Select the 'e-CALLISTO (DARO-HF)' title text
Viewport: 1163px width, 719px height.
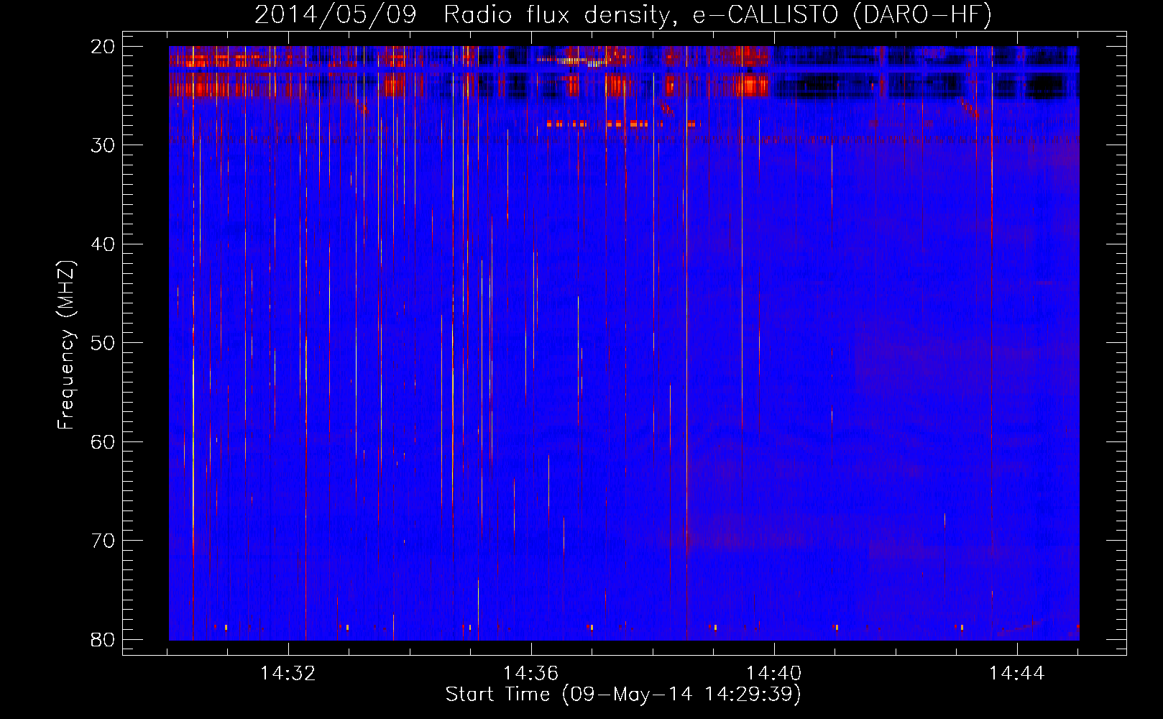click(842, 15)
